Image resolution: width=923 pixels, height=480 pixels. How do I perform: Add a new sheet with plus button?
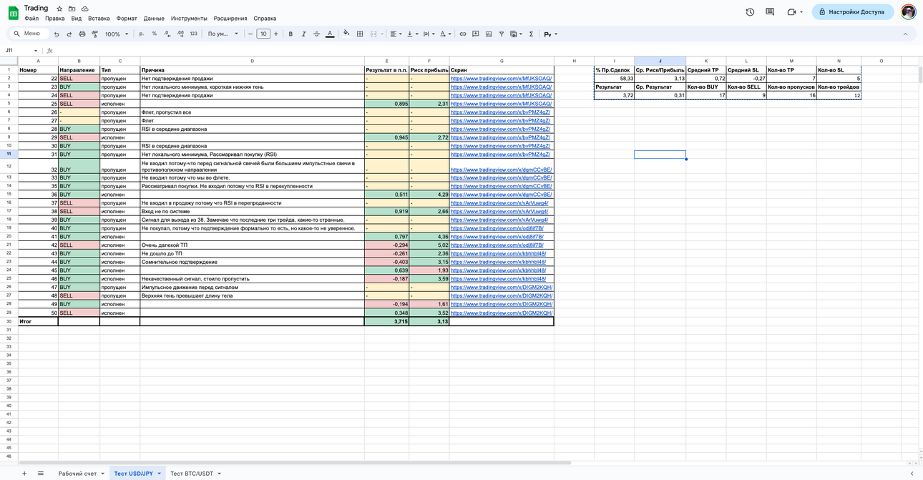[x=24, y=474]
